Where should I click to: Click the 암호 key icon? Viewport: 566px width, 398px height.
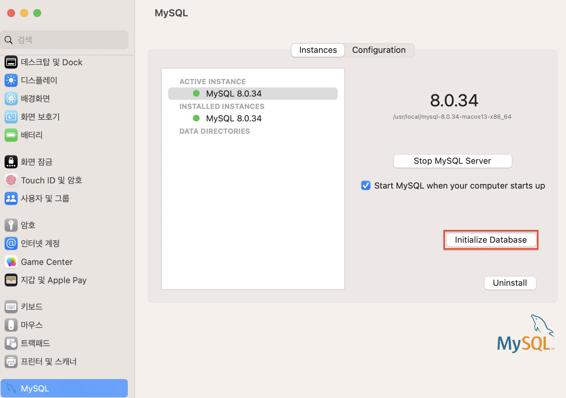point(11,225)
